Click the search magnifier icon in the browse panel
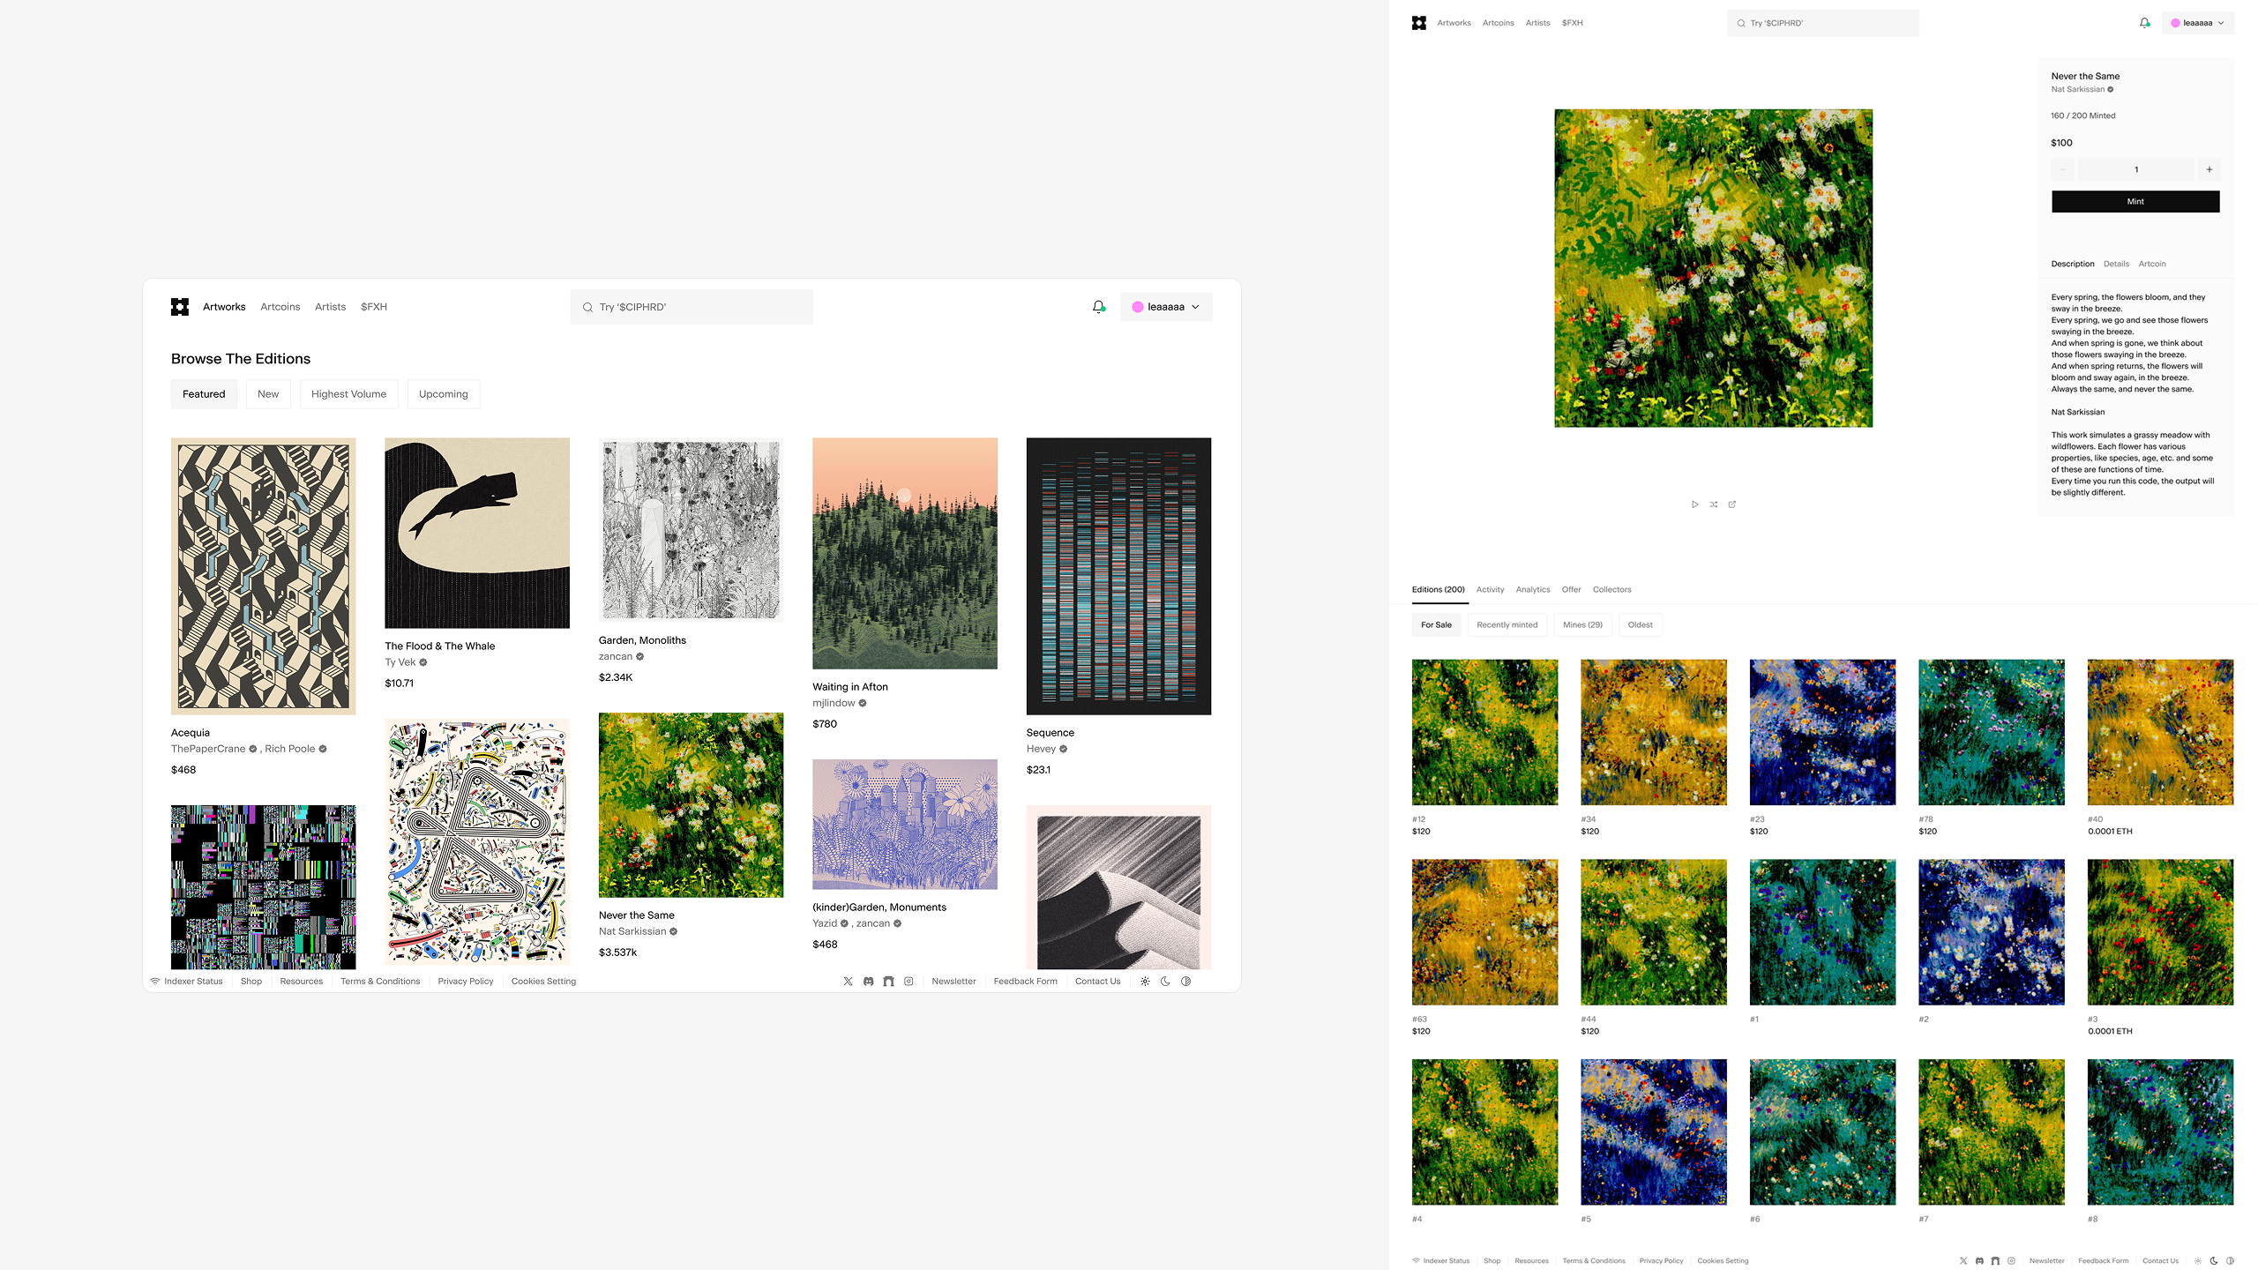This screenshot has height=1270, width=2258. pos(587,307)
